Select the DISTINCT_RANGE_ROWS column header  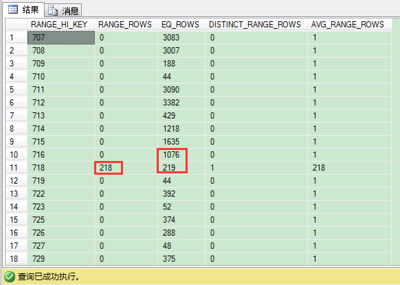tap(256, 25)
